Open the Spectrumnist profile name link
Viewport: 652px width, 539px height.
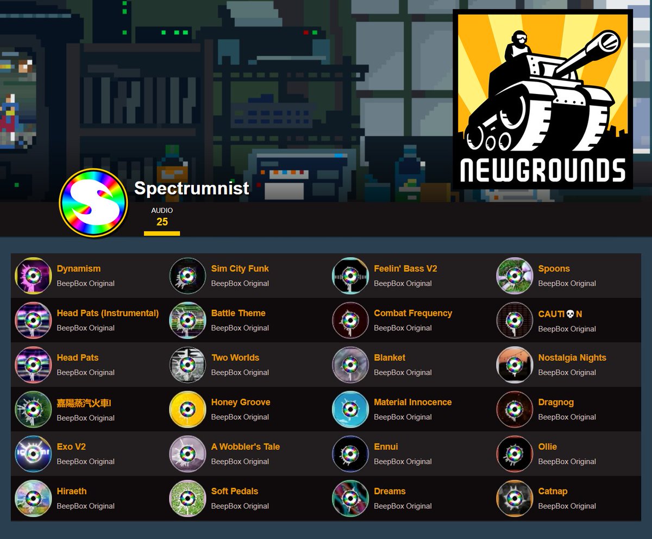coord(191,188)
